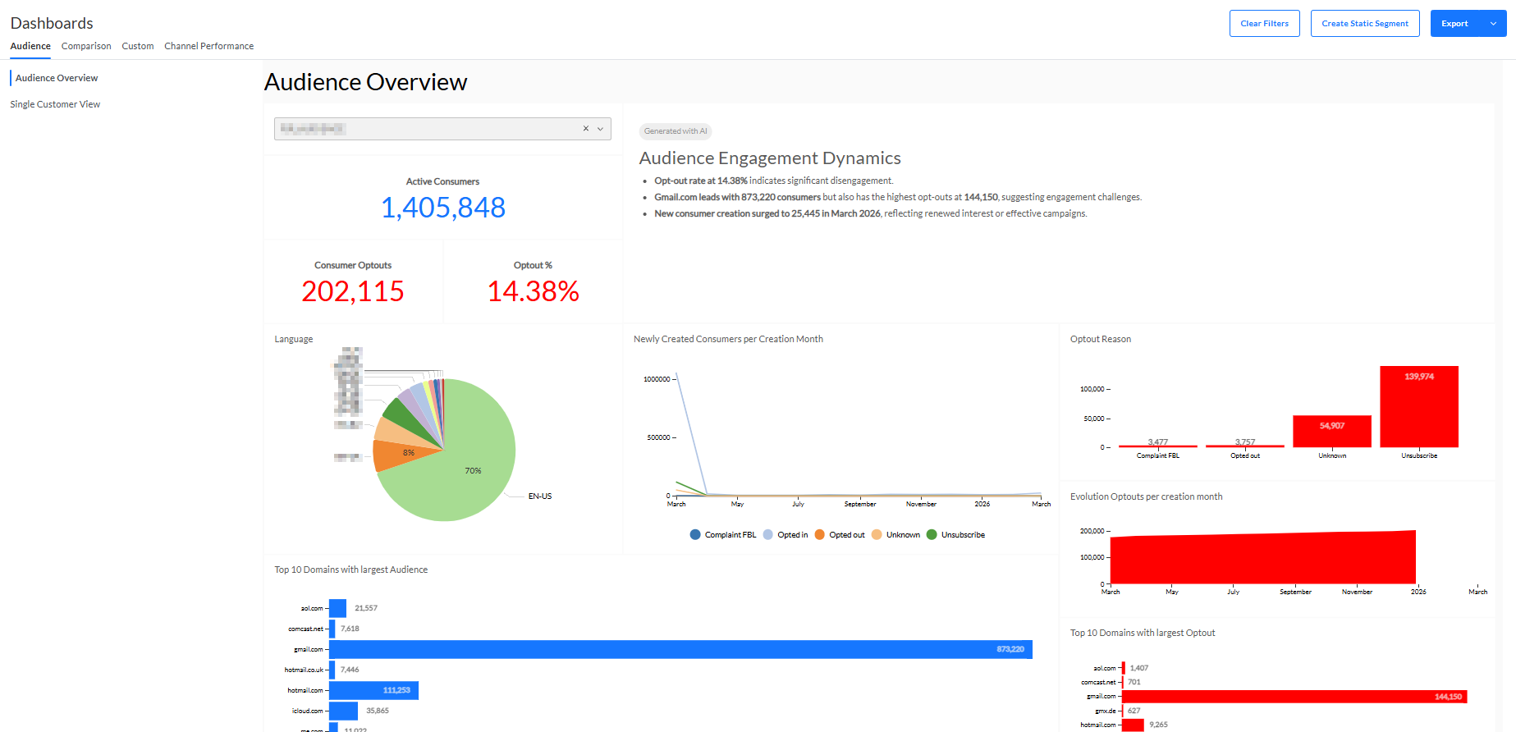Click the Optout % value 14.38%
The width and height of the screenshot is (1516, 732).
534,291
